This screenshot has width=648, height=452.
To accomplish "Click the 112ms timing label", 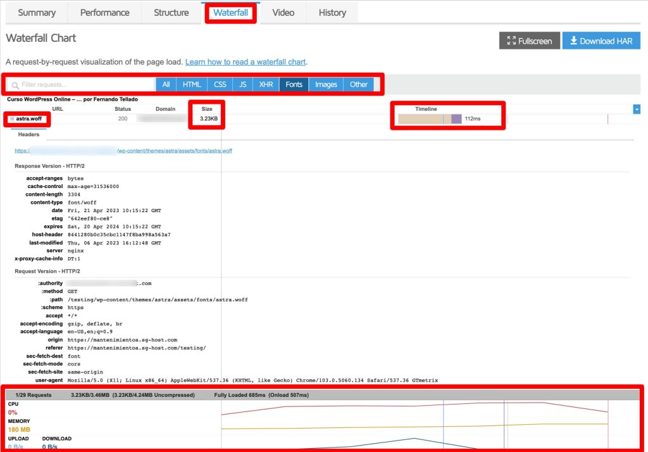I will 472,119.
